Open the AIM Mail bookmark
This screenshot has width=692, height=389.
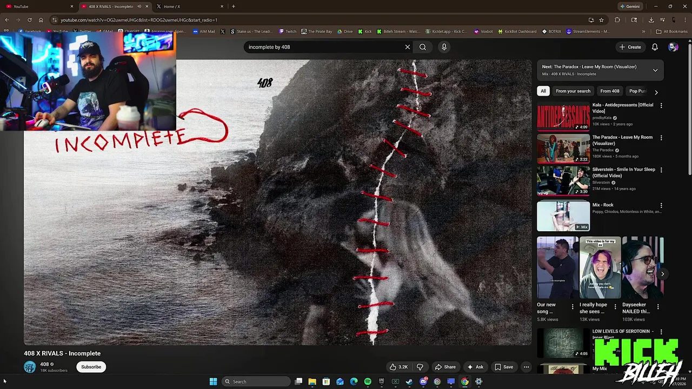(x=204, y=31)
